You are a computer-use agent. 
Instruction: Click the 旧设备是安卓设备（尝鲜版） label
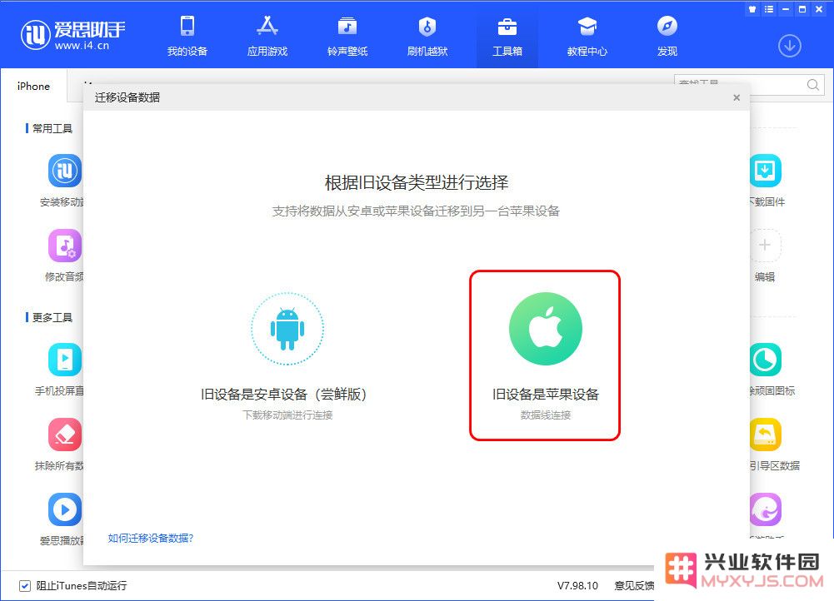283,395
